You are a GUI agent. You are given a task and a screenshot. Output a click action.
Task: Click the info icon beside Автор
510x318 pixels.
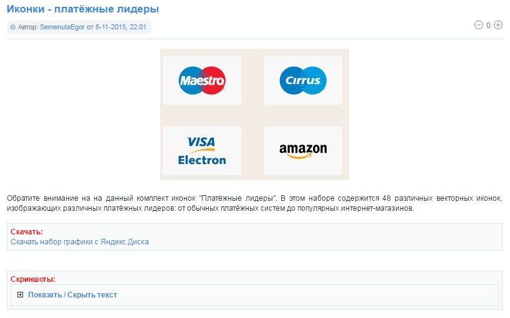[x=12, y=27]
